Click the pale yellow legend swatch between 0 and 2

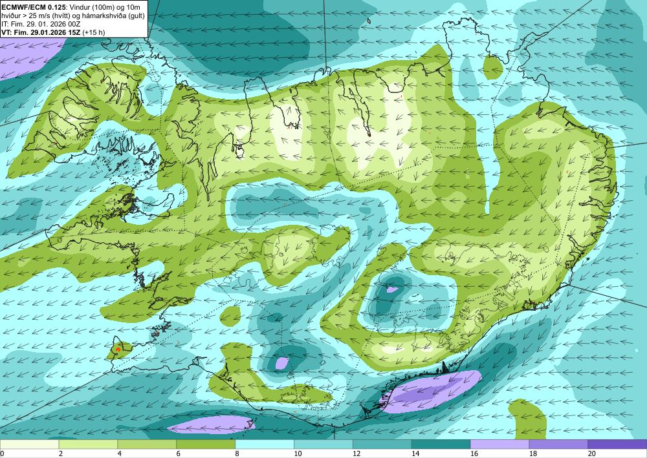click(x=29, y=444)
